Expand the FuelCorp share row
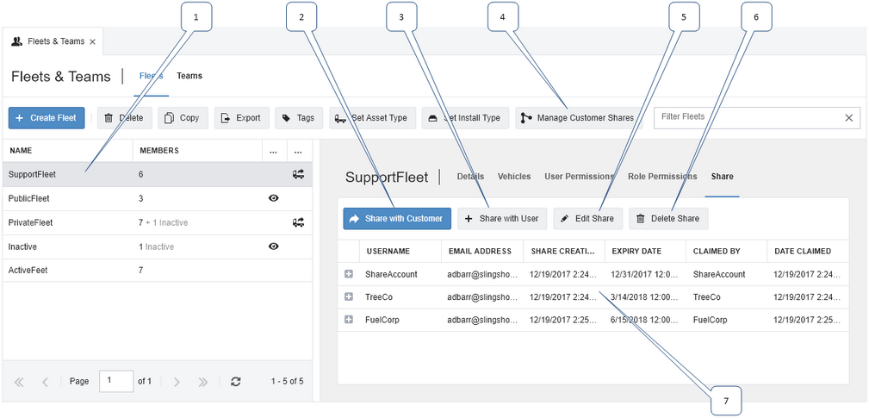Image resolution: width=869 pixels, height=418 pixels. (349, 320)
